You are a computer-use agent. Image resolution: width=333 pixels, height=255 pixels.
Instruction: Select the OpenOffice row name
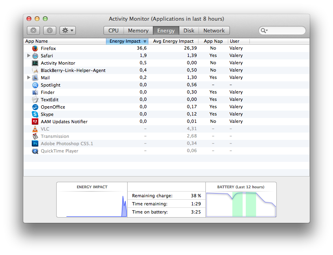coord(53,107)
